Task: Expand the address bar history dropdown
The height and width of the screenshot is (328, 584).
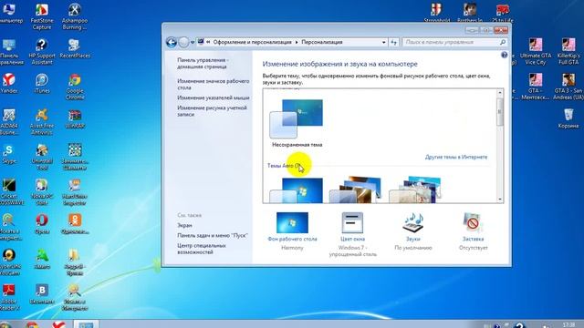Action: [383, 43]
